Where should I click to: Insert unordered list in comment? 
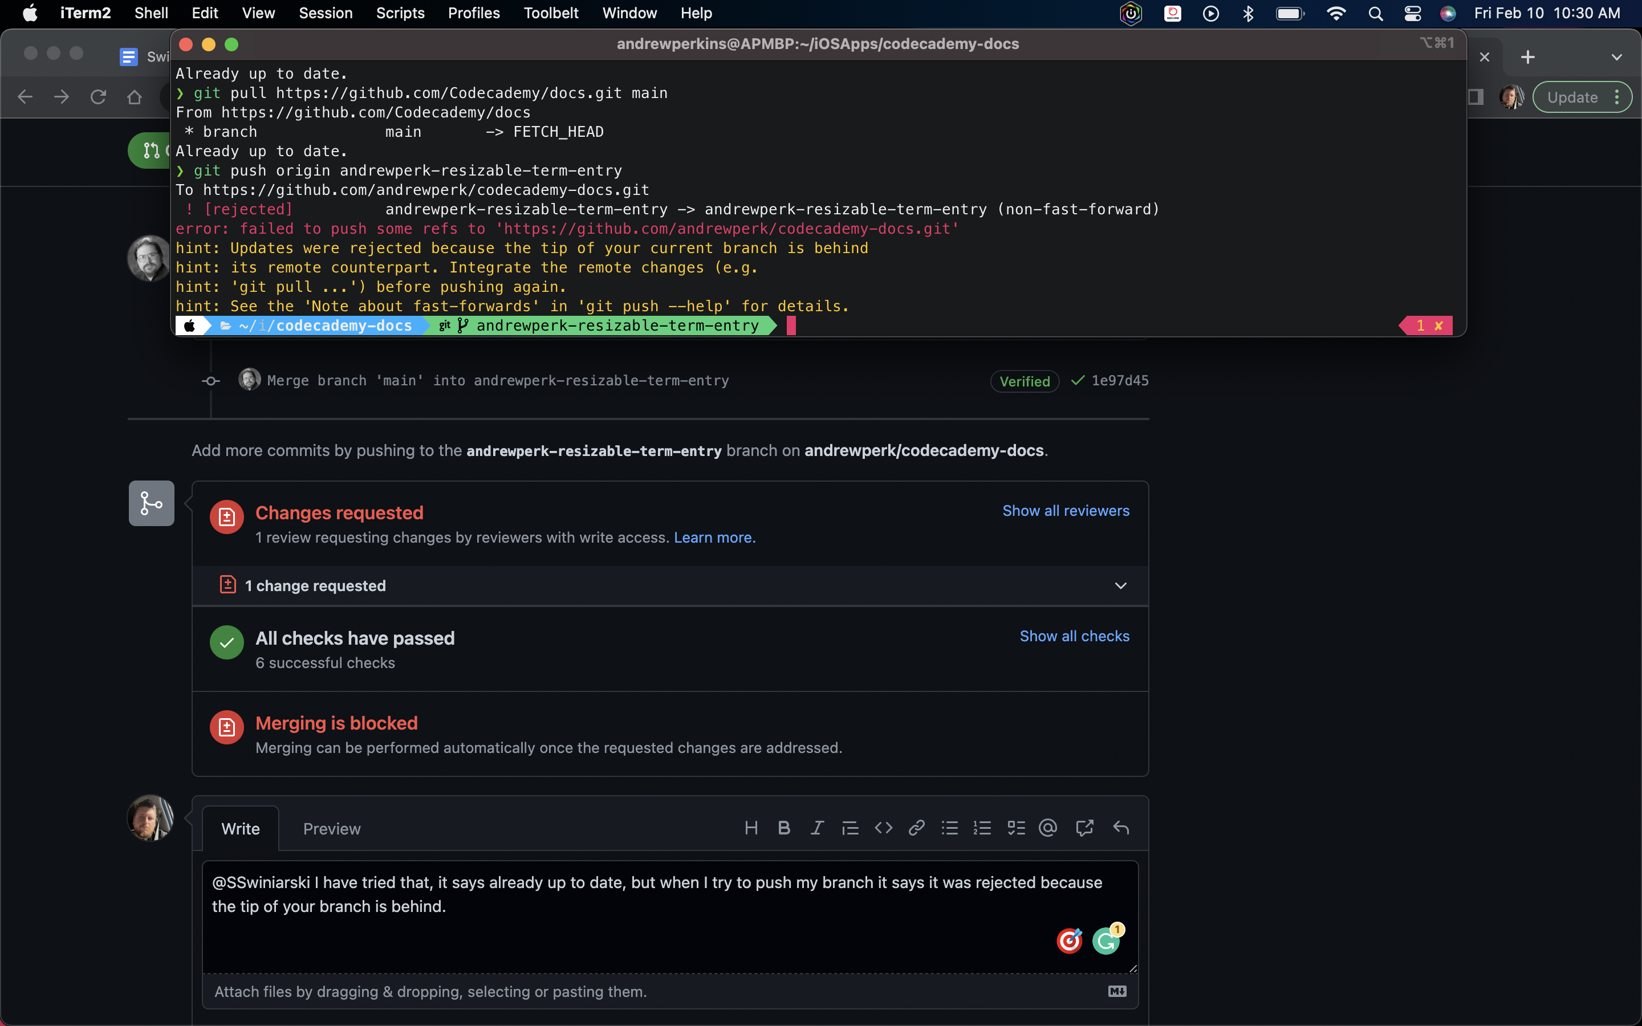tap(950, 828)
